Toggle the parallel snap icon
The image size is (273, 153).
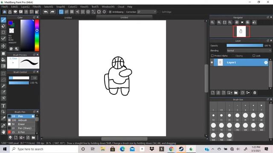(x=67, y=12)
